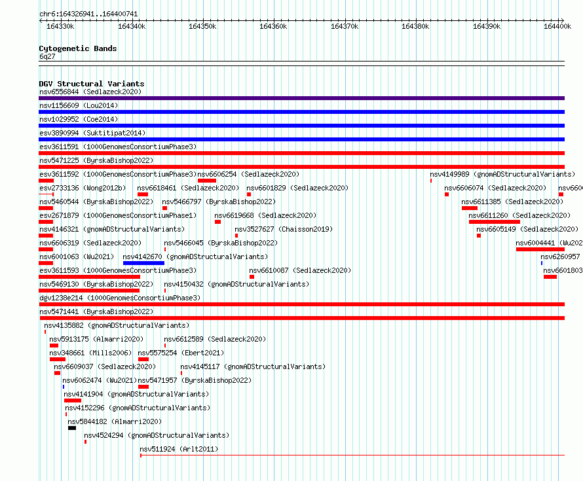The height and width of the screenshot is (481, 583).
Task: Select the red dgv1238e214 variant bar
Action: point(301,304)
